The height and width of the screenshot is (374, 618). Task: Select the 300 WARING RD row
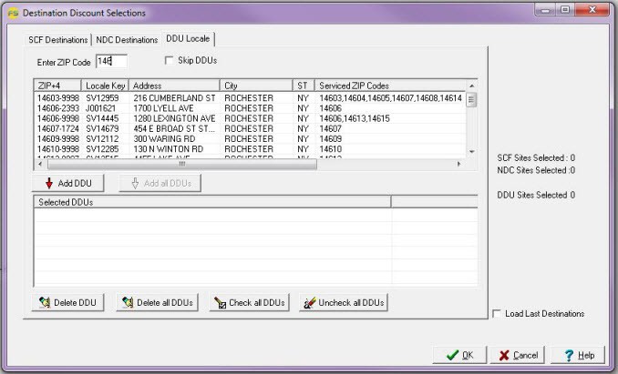tap(250, 139)
